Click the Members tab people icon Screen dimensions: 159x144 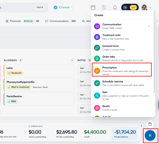click(x=84, y=21)
